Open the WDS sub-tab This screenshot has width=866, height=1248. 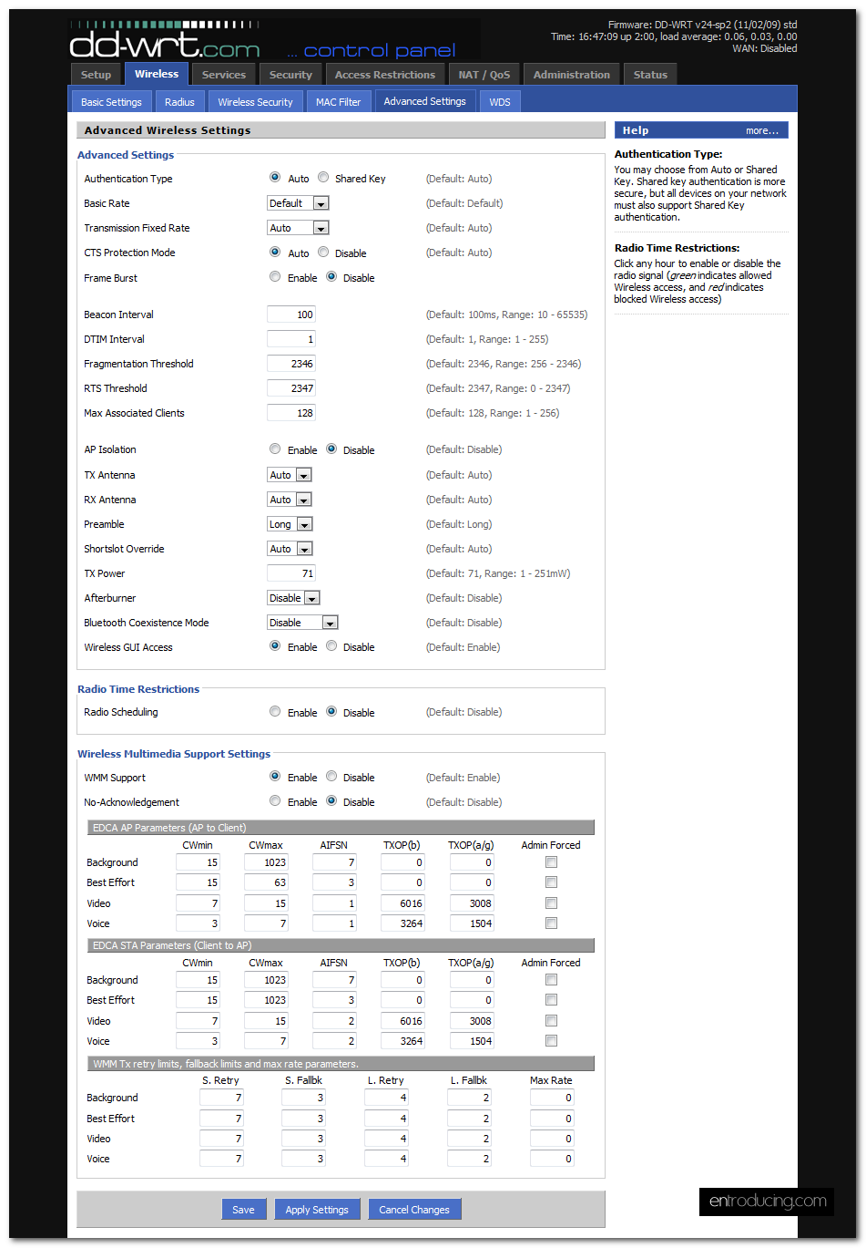500,102
